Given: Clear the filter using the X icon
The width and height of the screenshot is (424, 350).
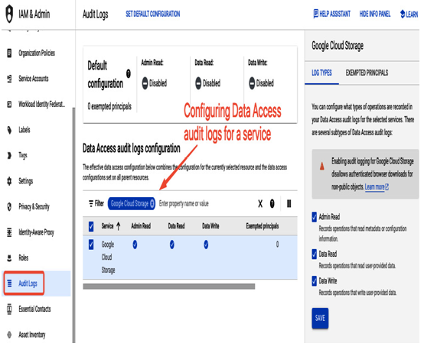Looking at the screenshot, I should (260, 203).
